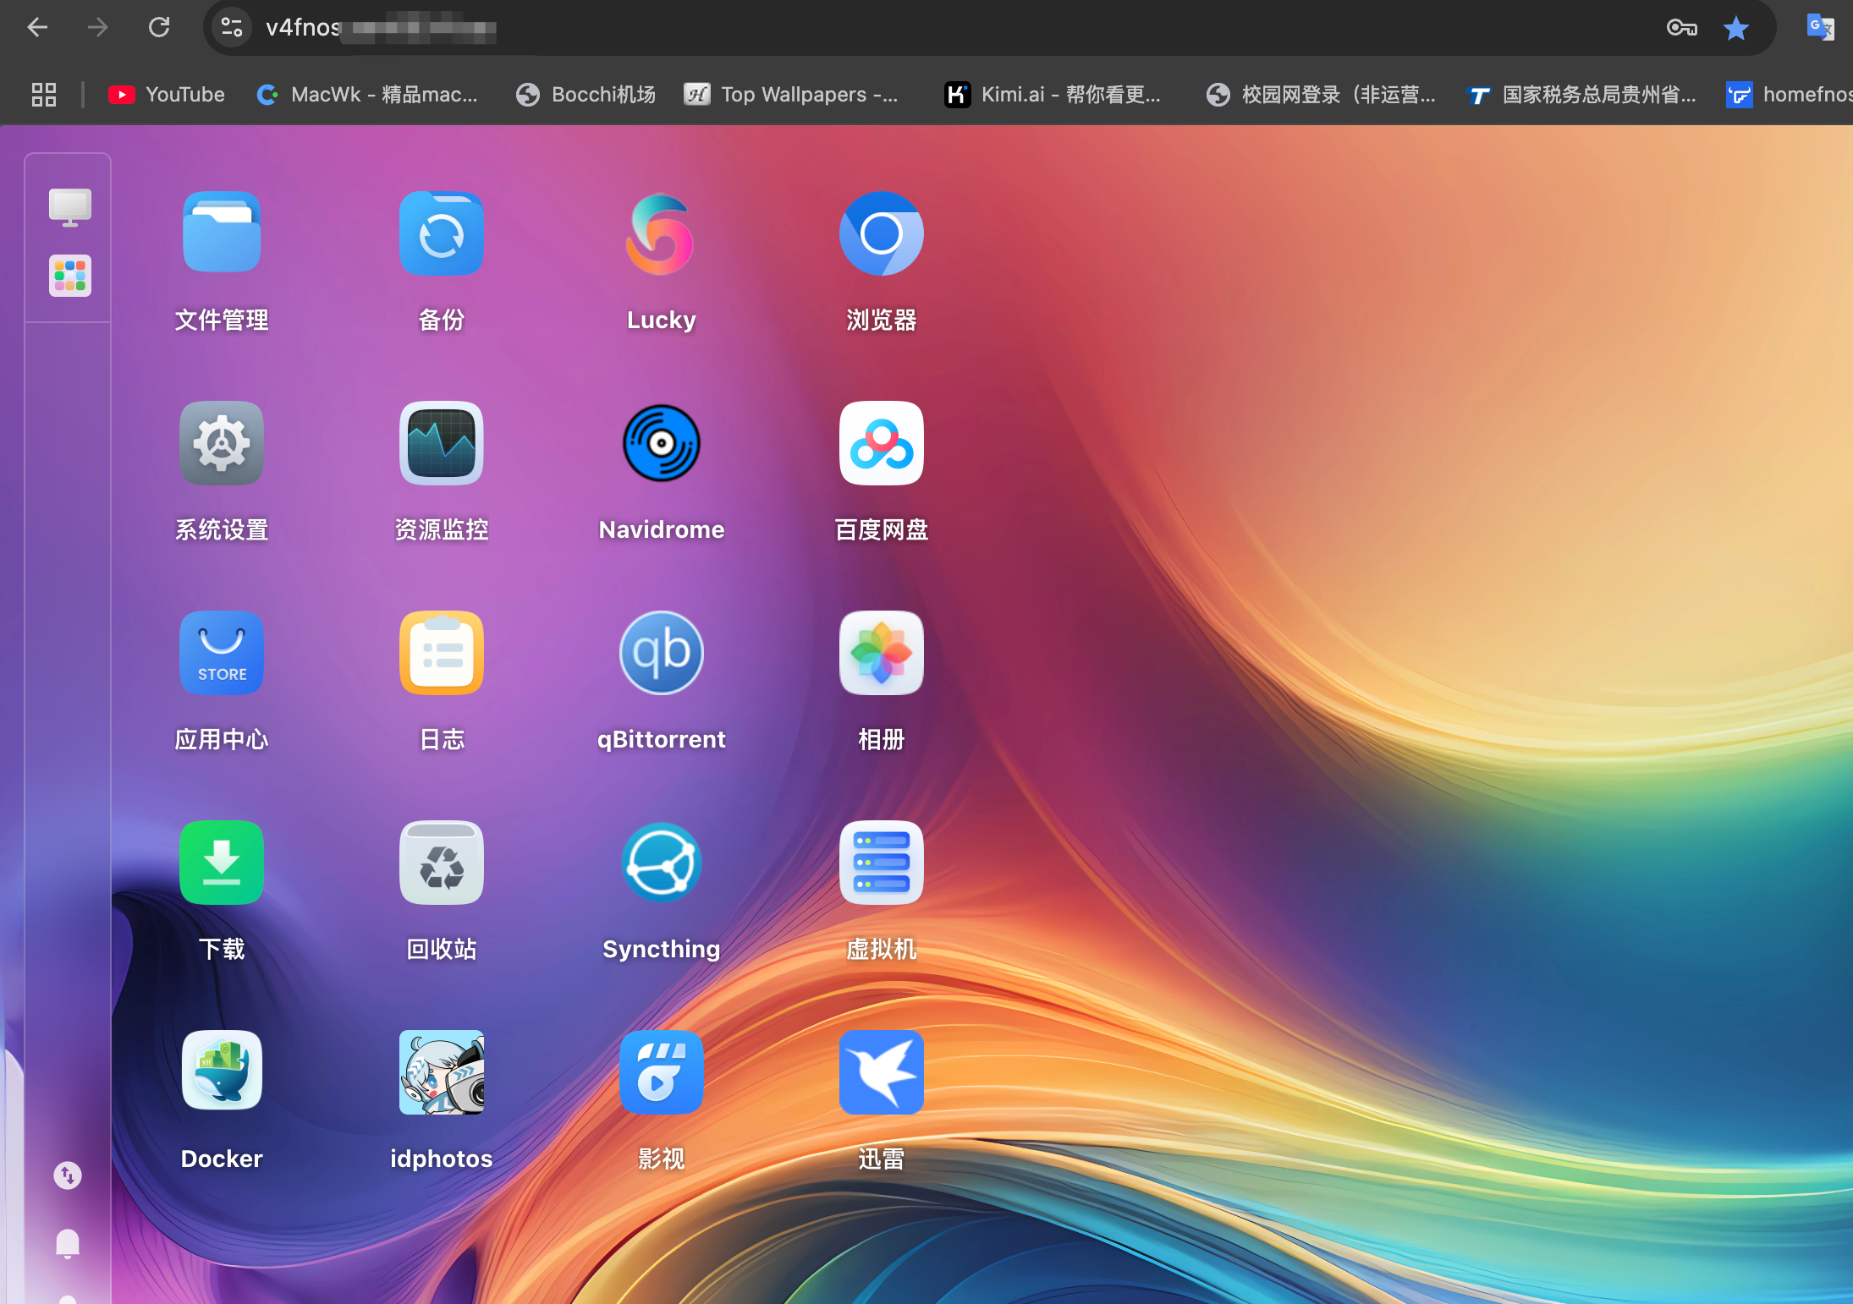This screenshot has width=1853, height=1304.
Task: Launch the 浏览器 browser app
Action: coord(882,233)
